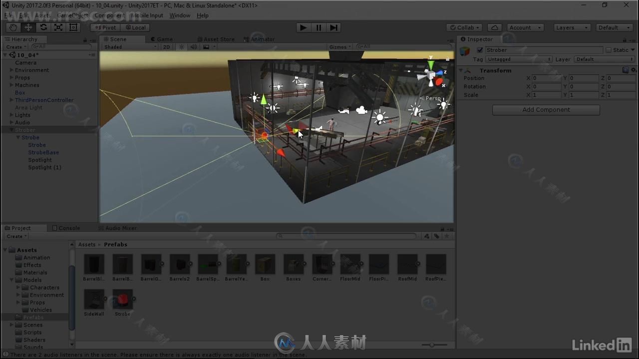This screenshot has height=359, width=639.
Task: Open the Help menu
Action: pyautogui.click(x=202, y=15)
